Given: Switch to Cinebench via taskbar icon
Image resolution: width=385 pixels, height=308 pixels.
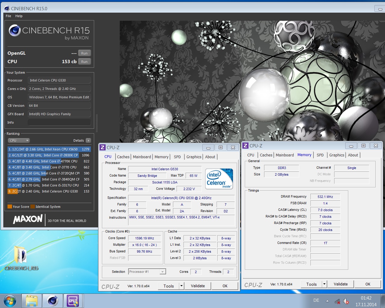Looking at the screenshot, I should (x=53, y=301).
